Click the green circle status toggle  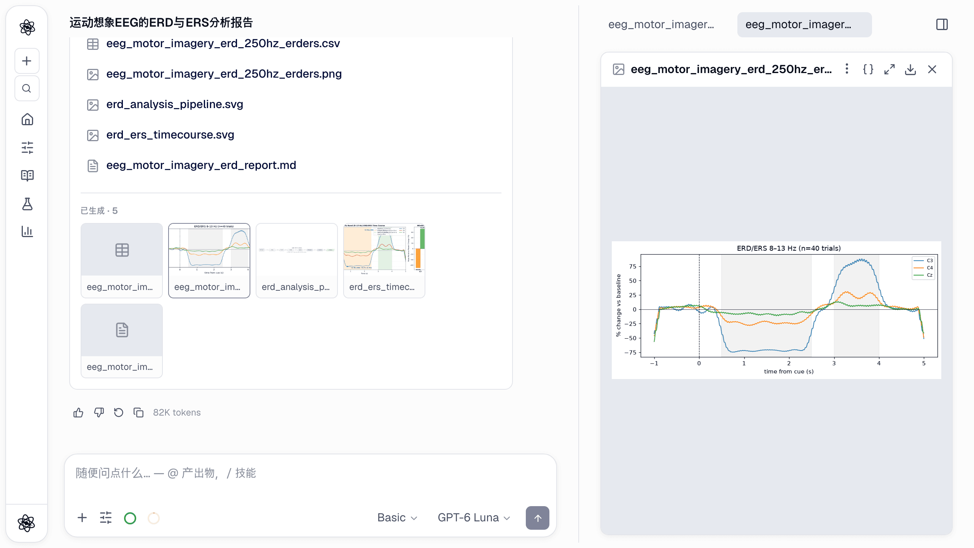(130, 518)
